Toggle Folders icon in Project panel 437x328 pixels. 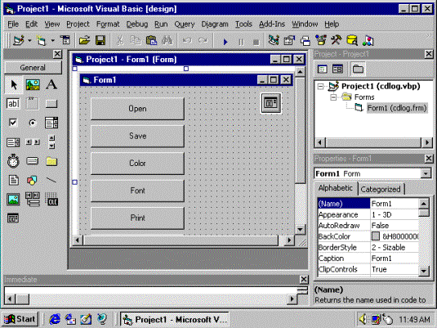point(358,69)
